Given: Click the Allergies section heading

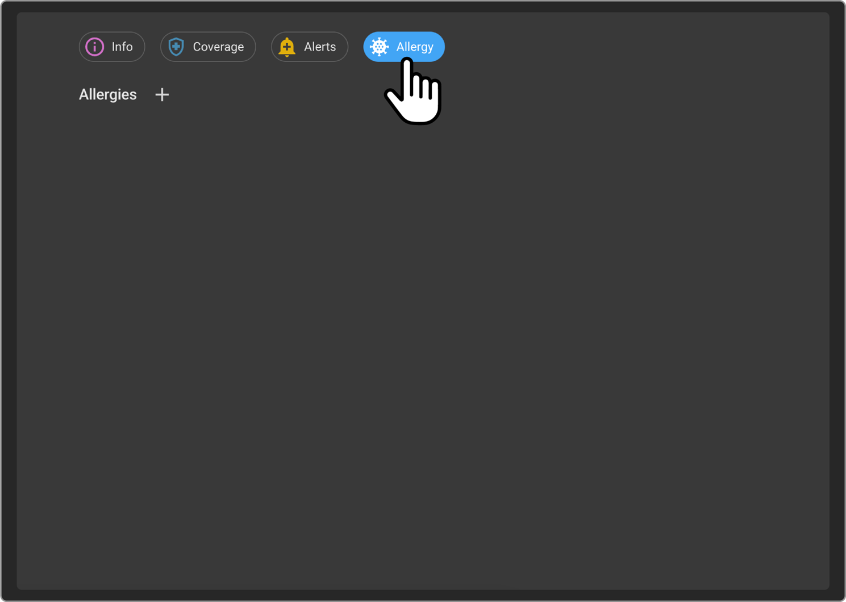Looking at the screenshot, I should coord(108,94).
